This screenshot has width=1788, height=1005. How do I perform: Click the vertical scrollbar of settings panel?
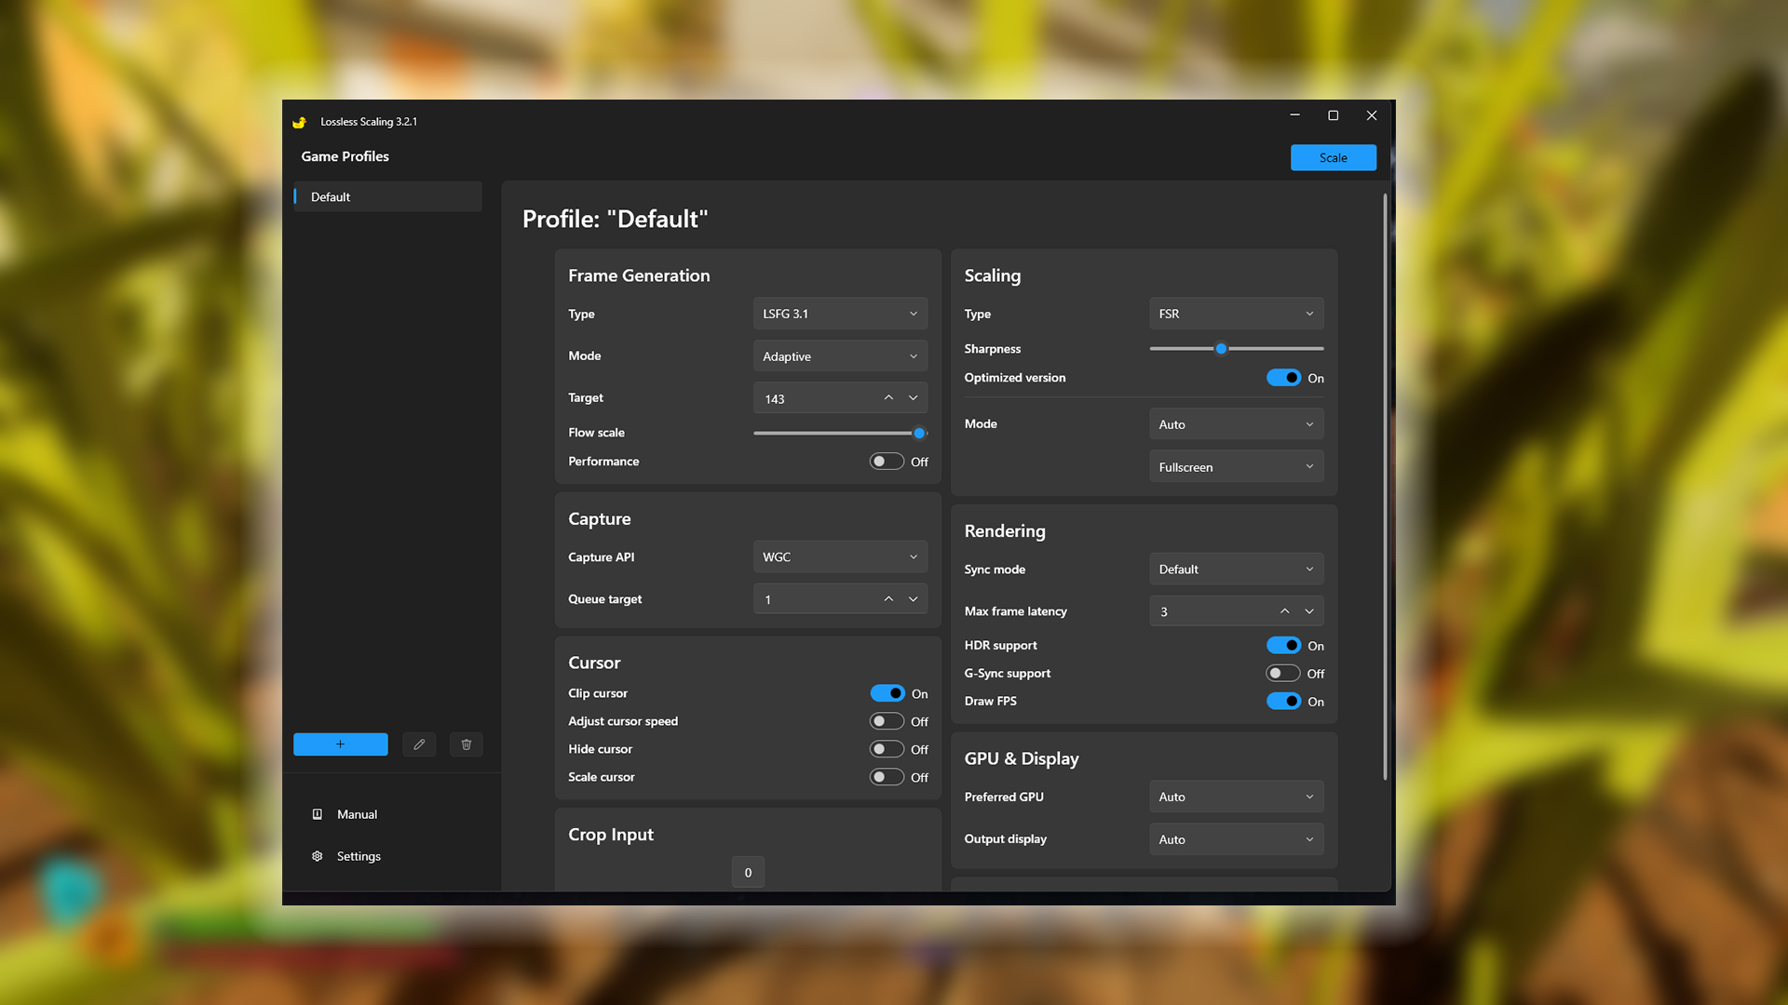coord(1385,486)
